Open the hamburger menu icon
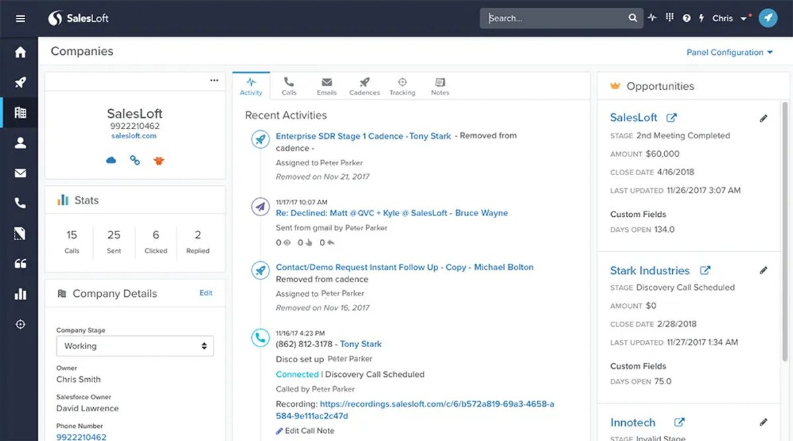The width and height of the screenshot is (793, 441). click(x=20, y=19)
